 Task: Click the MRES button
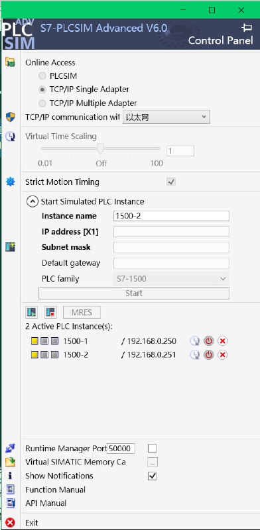coord(82,312)
